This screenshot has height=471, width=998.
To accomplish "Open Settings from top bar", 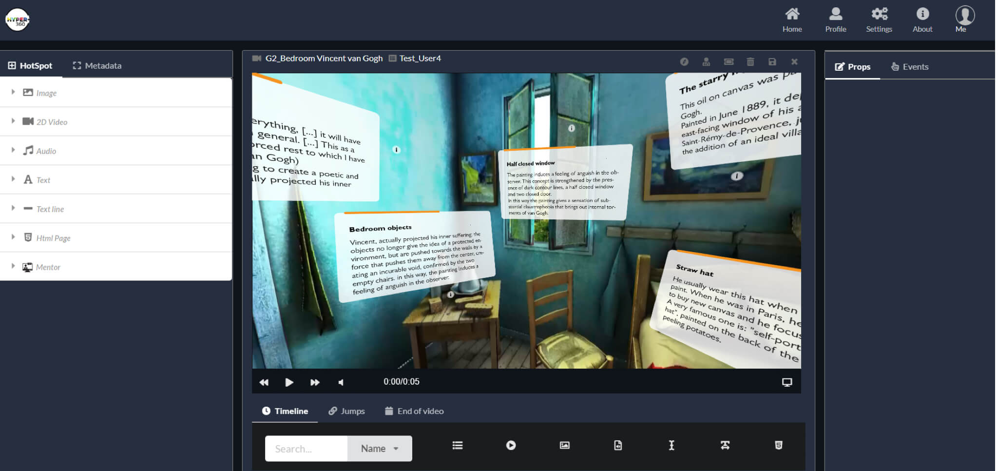I will 879,20.
